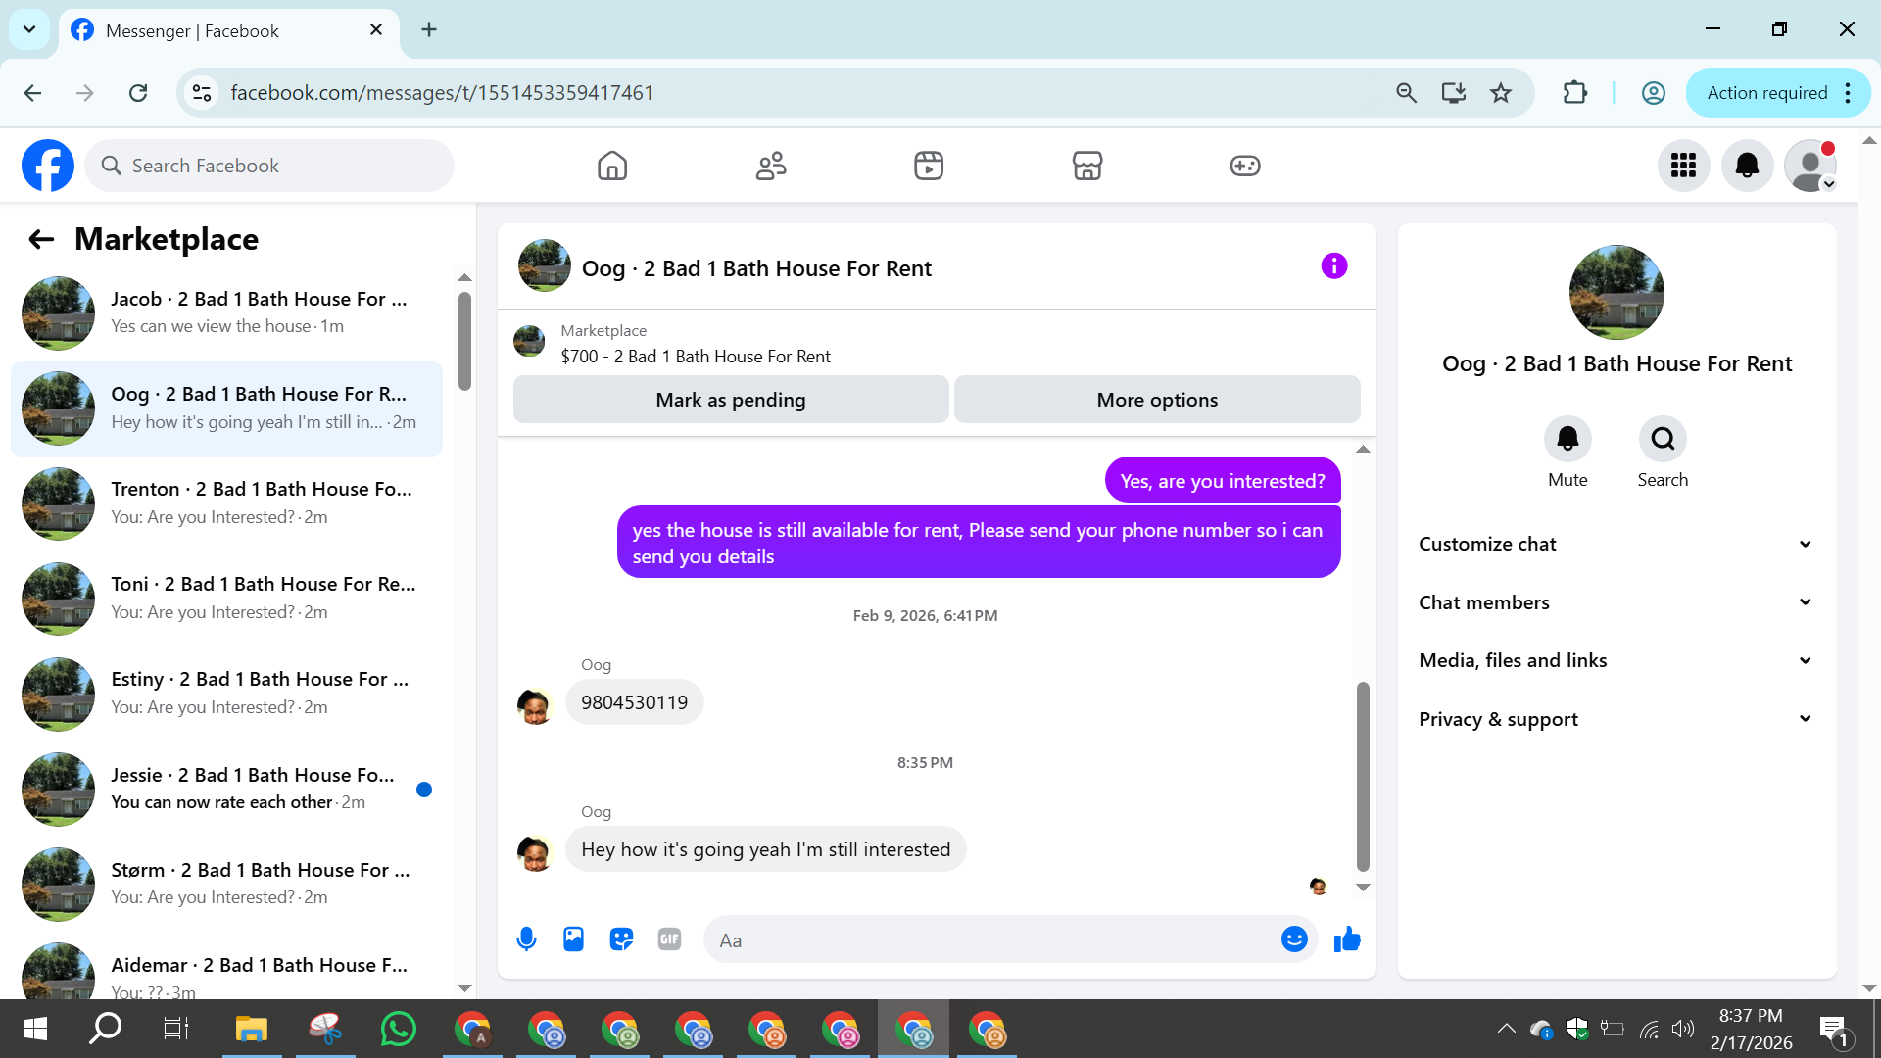Open Facebook notifications bell

click(1747, 166)
